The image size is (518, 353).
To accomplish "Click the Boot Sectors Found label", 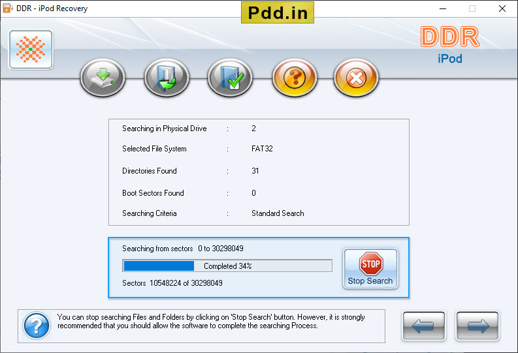I will (153, 193).
